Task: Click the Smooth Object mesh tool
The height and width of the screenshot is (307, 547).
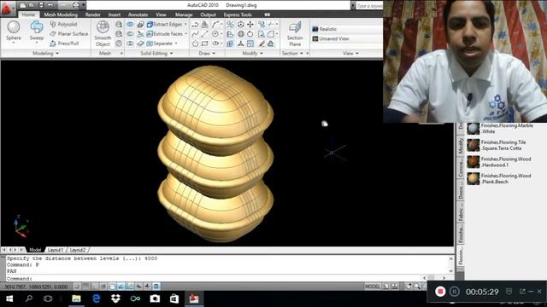Action: 103,33
